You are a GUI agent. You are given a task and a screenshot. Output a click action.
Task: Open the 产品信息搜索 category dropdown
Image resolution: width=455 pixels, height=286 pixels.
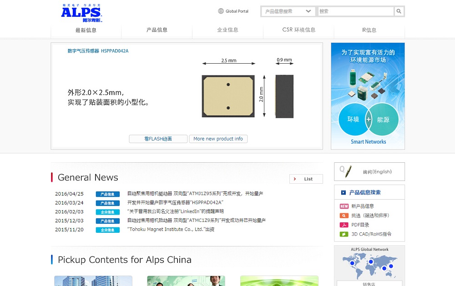click(288, 11)
